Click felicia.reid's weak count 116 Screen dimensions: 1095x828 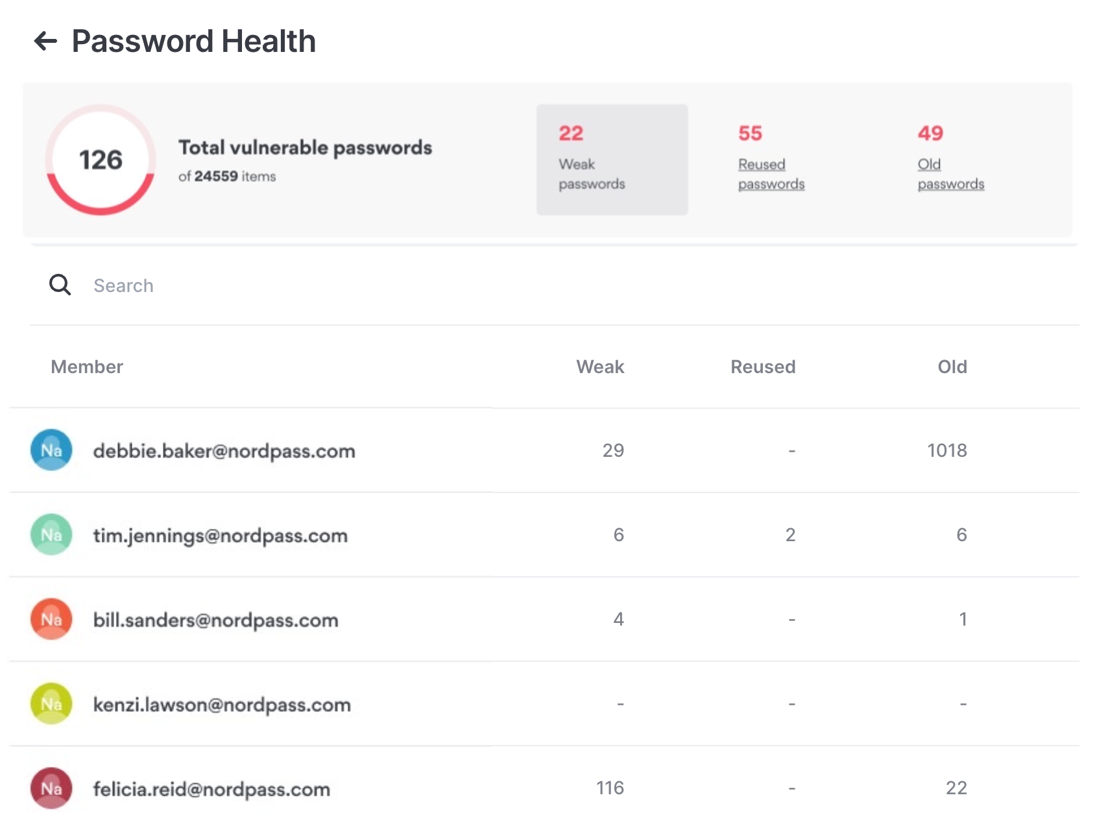(x=610, y=788)
